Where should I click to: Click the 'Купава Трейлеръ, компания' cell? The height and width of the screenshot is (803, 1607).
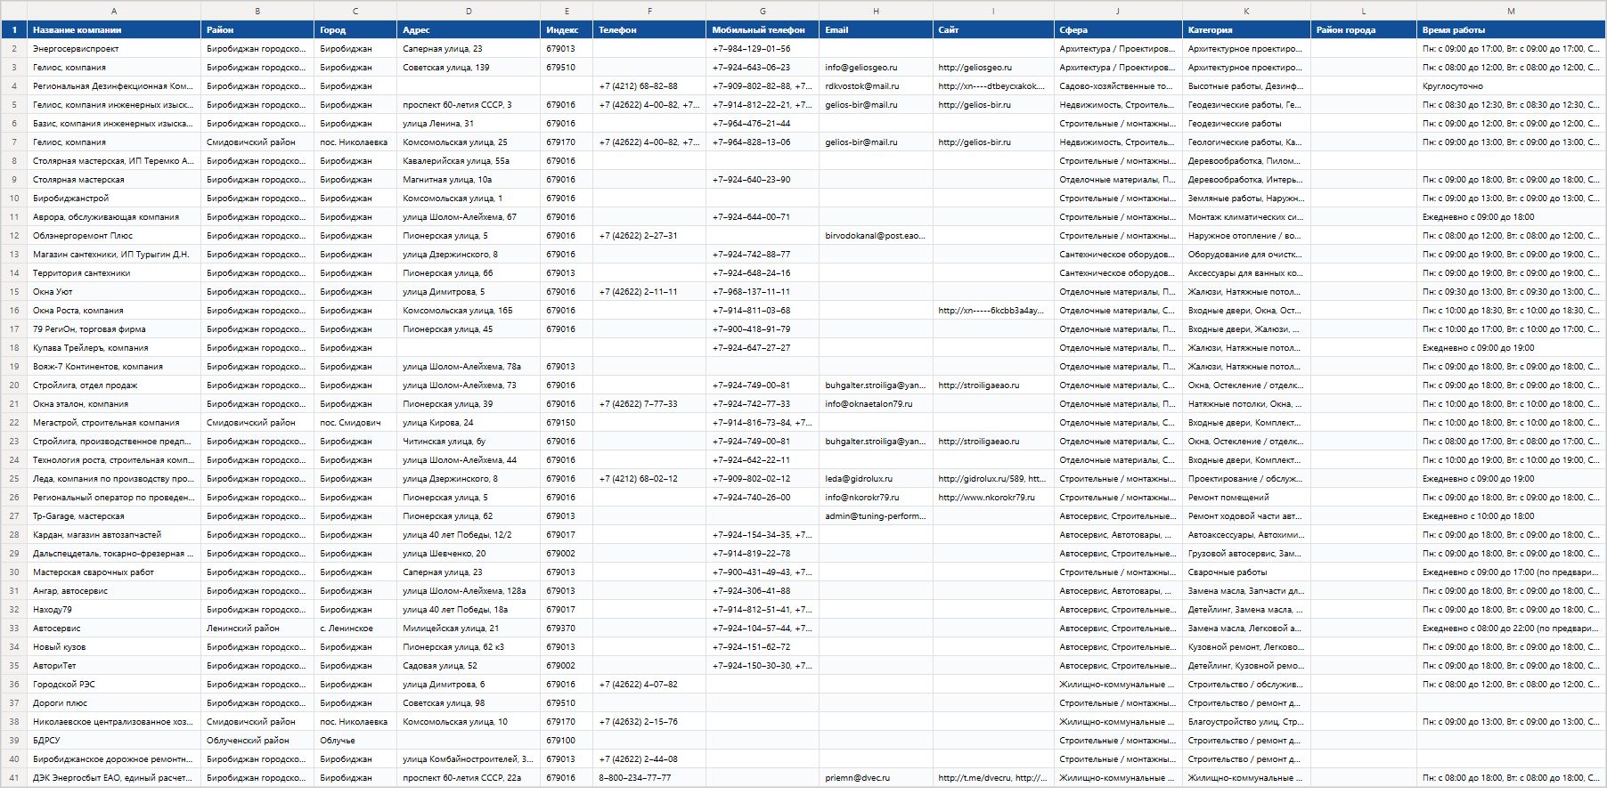point(114,348)
